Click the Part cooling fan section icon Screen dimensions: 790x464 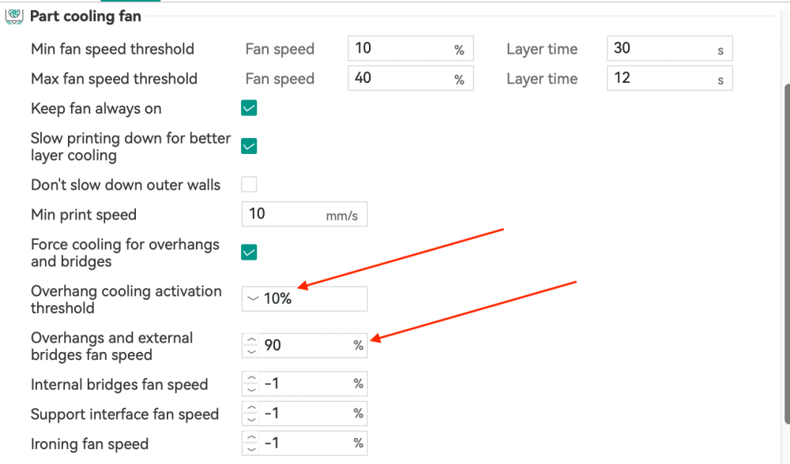[x=14, y=16]
